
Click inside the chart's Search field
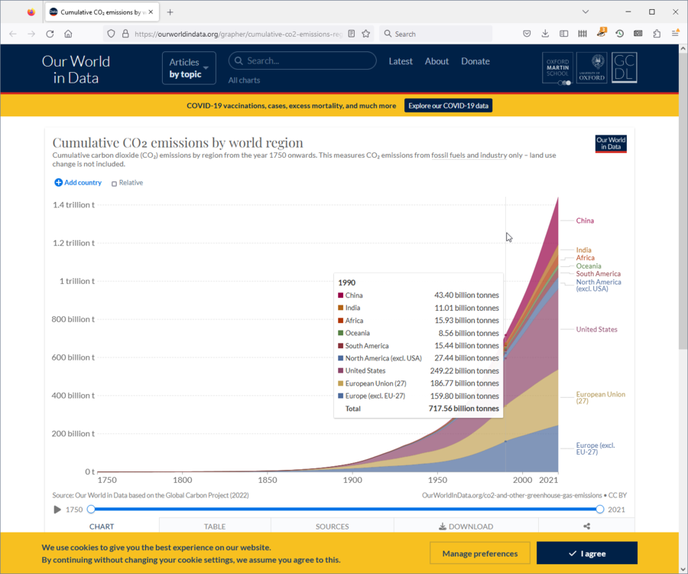(x=302, y=60)
